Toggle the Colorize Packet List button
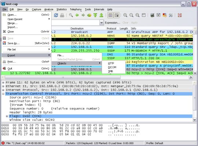The image size is (198, 146). (x=110, y=15)
